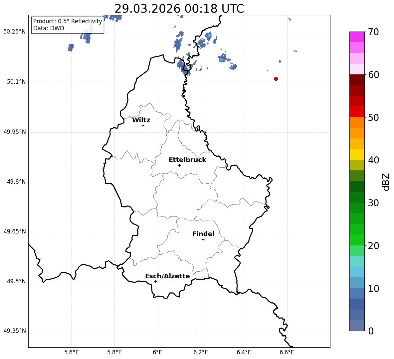Screen dimensions: 394x359
Task: Click the 30 tick on the colorbar
Action: tap(374, 203)
